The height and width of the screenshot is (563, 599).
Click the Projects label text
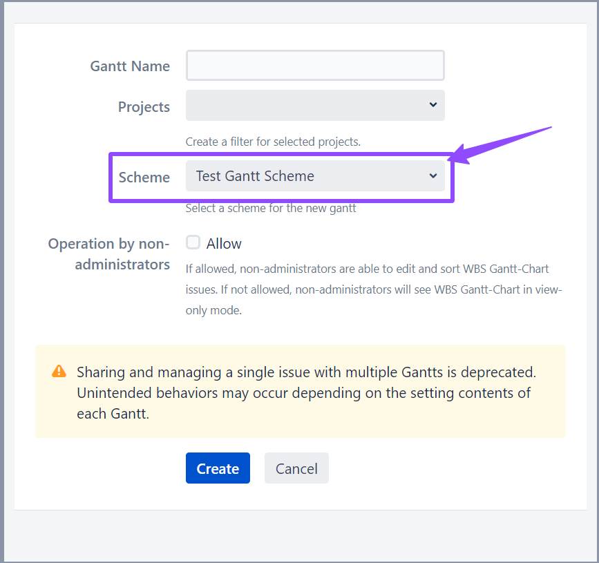[x=144, y=106]
